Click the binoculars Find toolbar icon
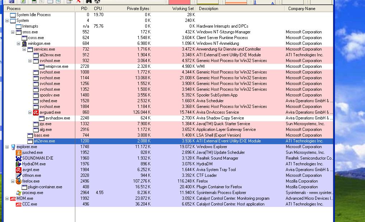Screen dimensions: 365x222 point(89,1)
